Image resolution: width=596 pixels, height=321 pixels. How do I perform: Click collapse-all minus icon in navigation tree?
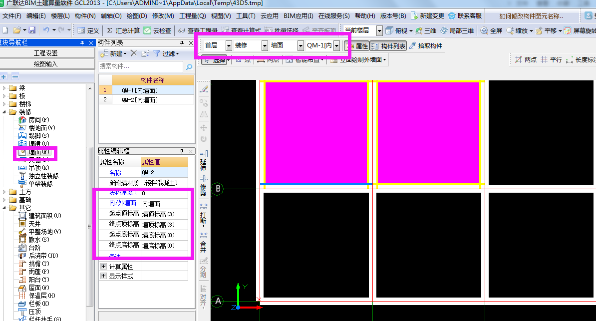tap(15, 76)
